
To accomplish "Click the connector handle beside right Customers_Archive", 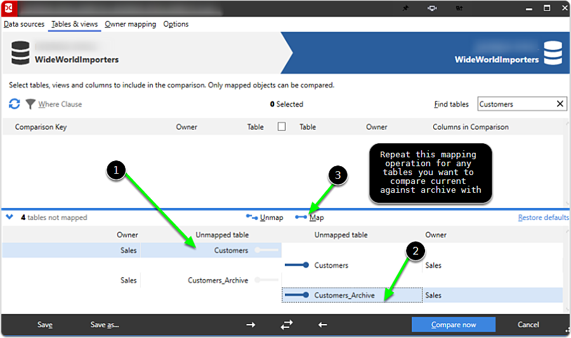I will (x=297, y=295).
